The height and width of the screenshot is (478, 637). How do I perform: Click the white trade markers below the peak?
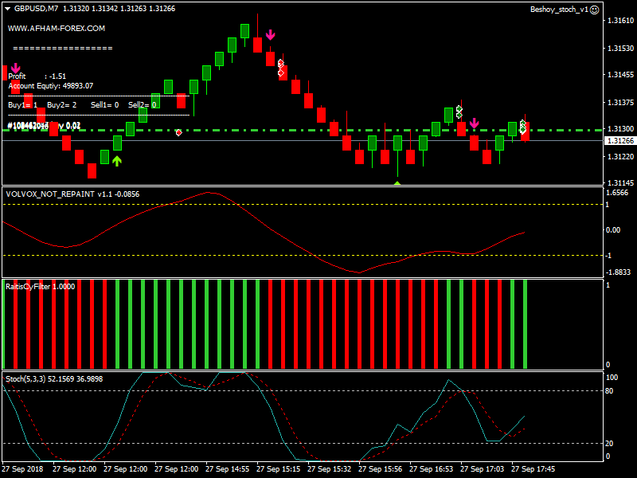(x=281, y=68)
